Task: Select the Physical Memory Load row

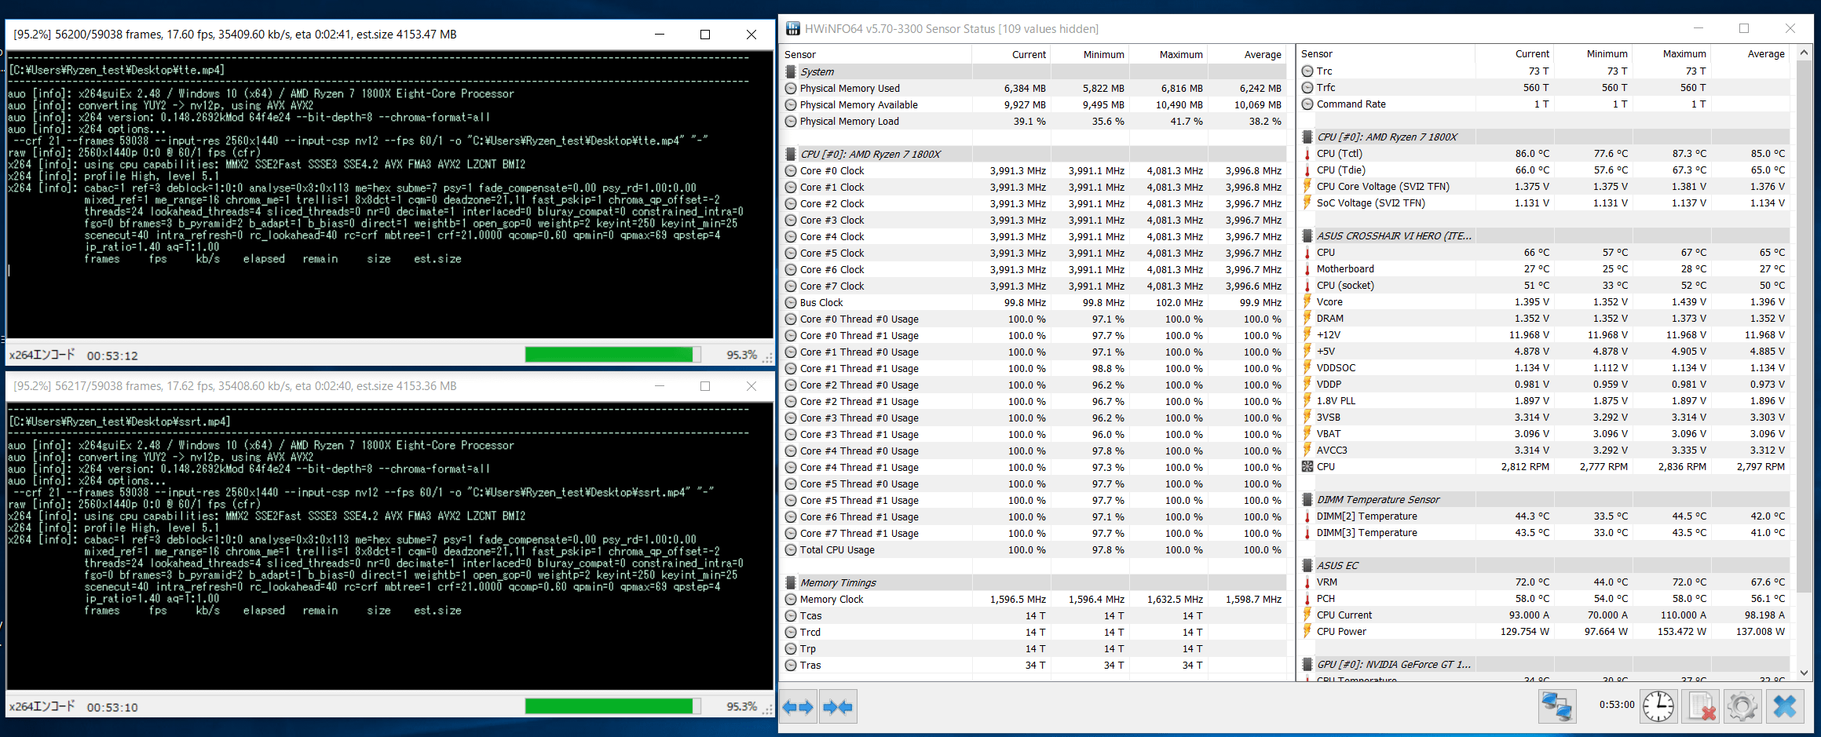Action: [1034, 121]
